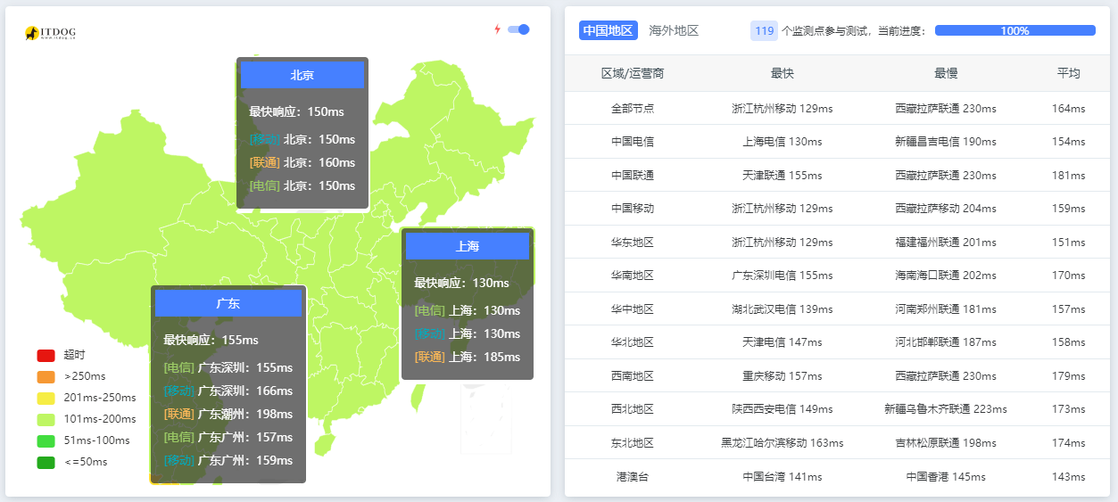Click the dark green <=50ms legend swatch
This screenshot has width=1118, height=502.
pos(46,462)
